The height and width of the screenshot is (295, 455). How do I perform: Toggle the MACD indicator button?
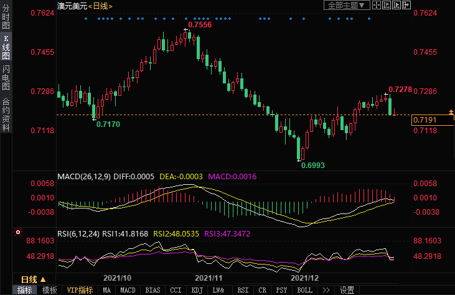click(x=128, y=290)
